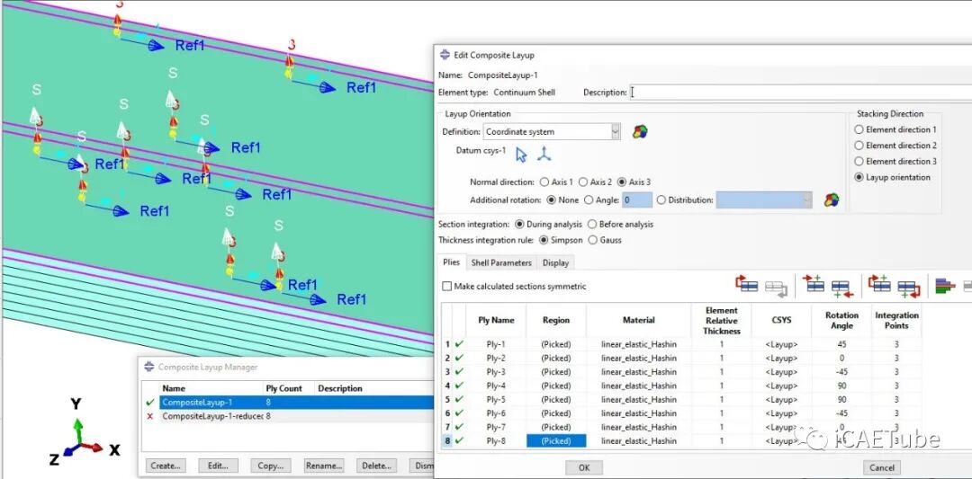Click the green checkmark in Ply-2 row
This screenshot has height=479, width=972.
point(459,358)
